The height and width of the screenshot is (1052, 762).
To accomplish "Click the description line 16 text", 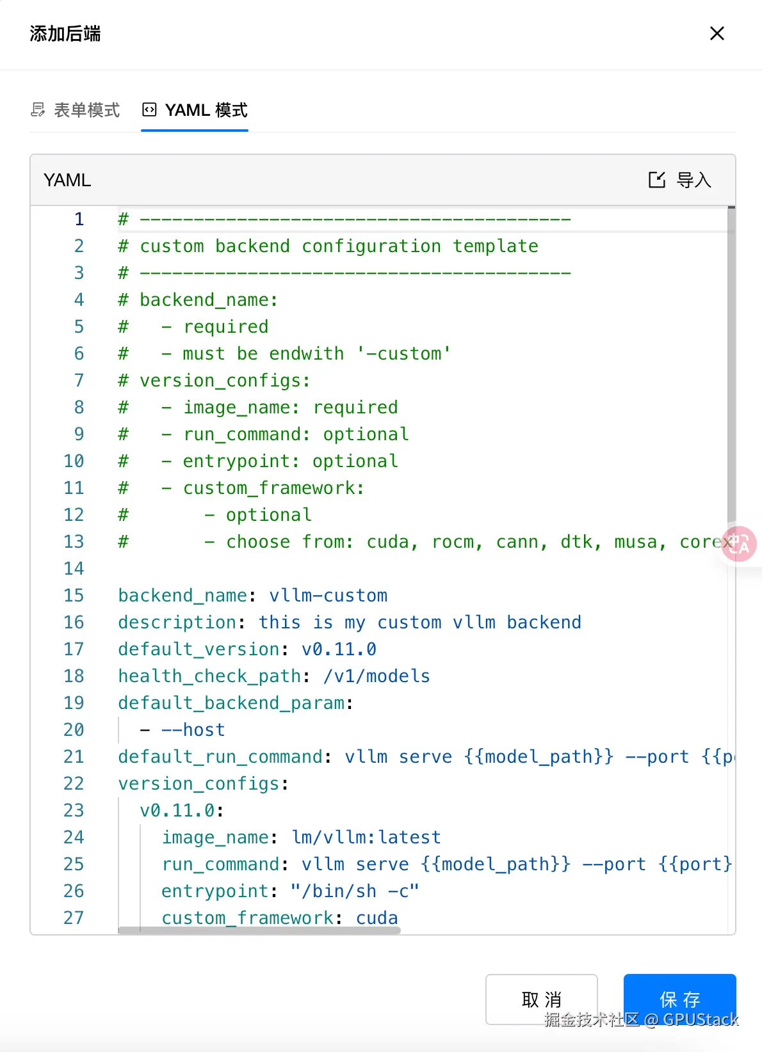I will point(350,622).
